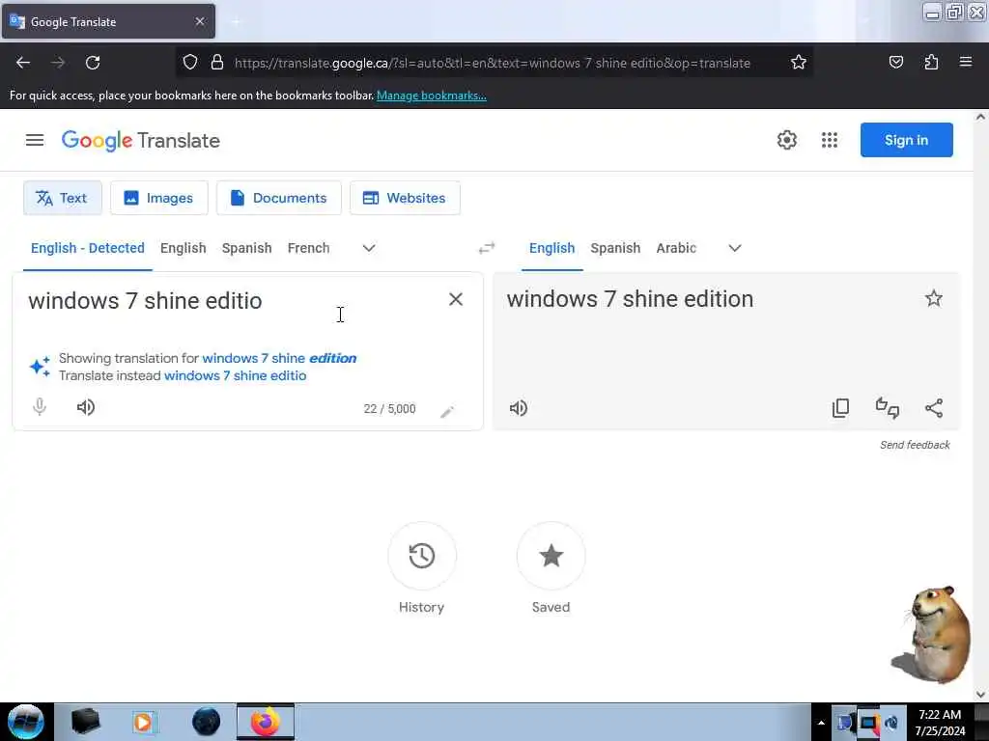
Task: Rate this translation with thumbs icon
Action: click(x=888, y=408)
